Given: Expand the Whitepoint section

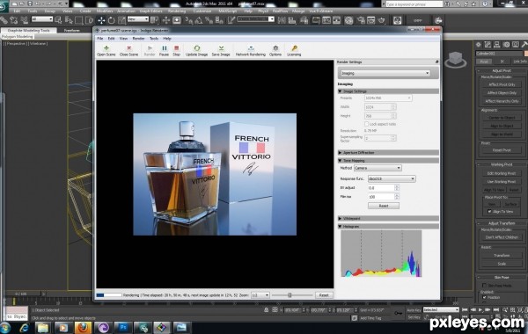Looking at the screenshot, I should (x=388, y=218).
